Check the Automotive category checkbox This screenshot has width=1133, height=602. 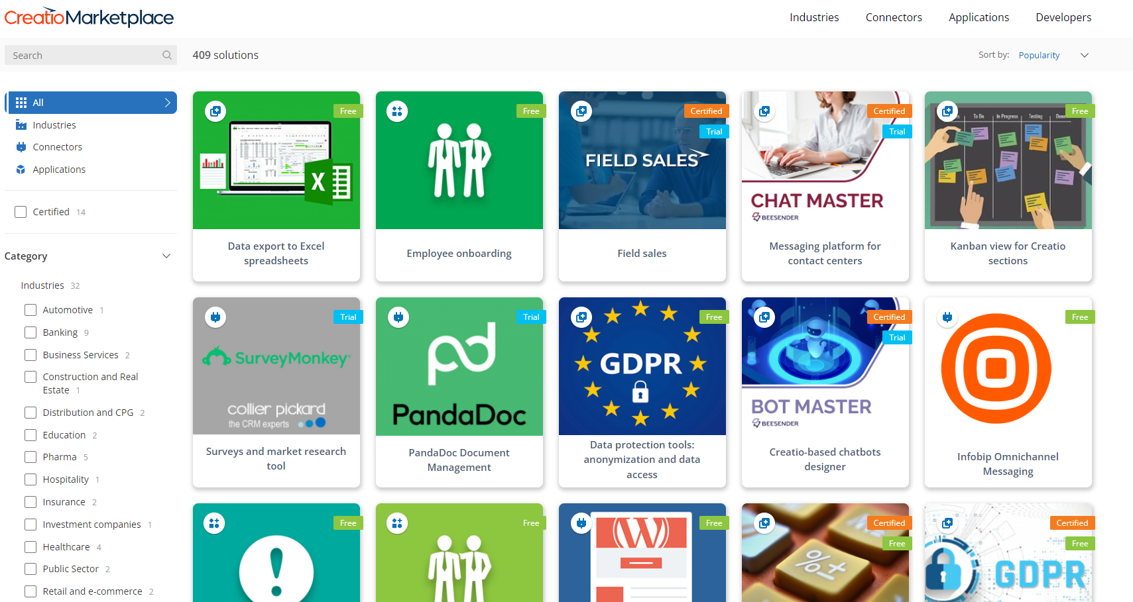tap(30, 310)
